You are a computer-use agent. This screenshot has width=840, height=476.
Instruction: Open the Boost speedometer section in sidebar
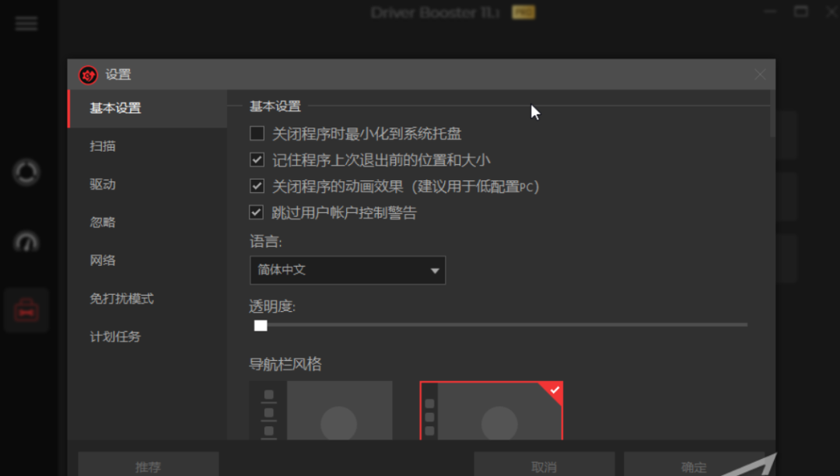coord(26,242)
